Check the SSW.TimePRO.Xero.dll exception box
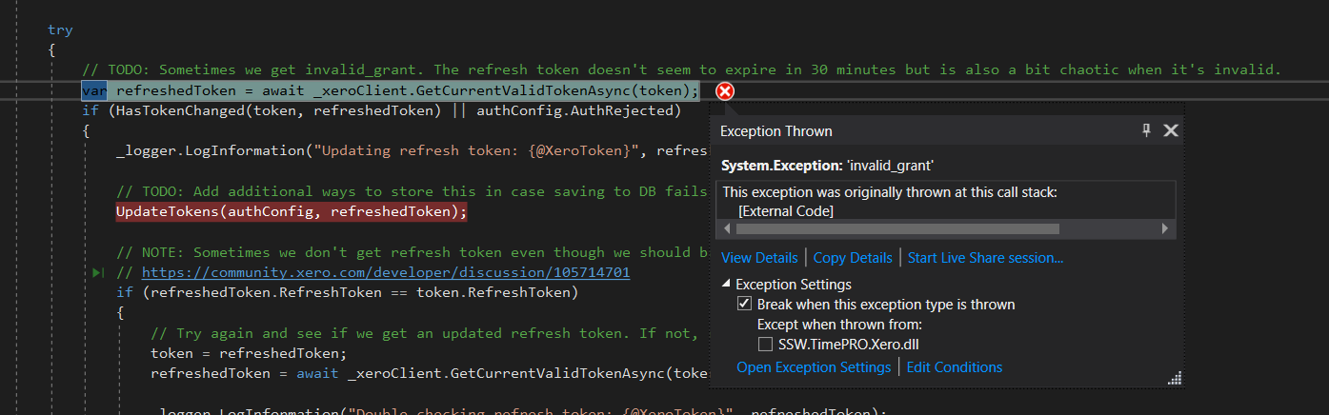The height and width of the screenshot is (415, 1329). [x=764, y=345]
